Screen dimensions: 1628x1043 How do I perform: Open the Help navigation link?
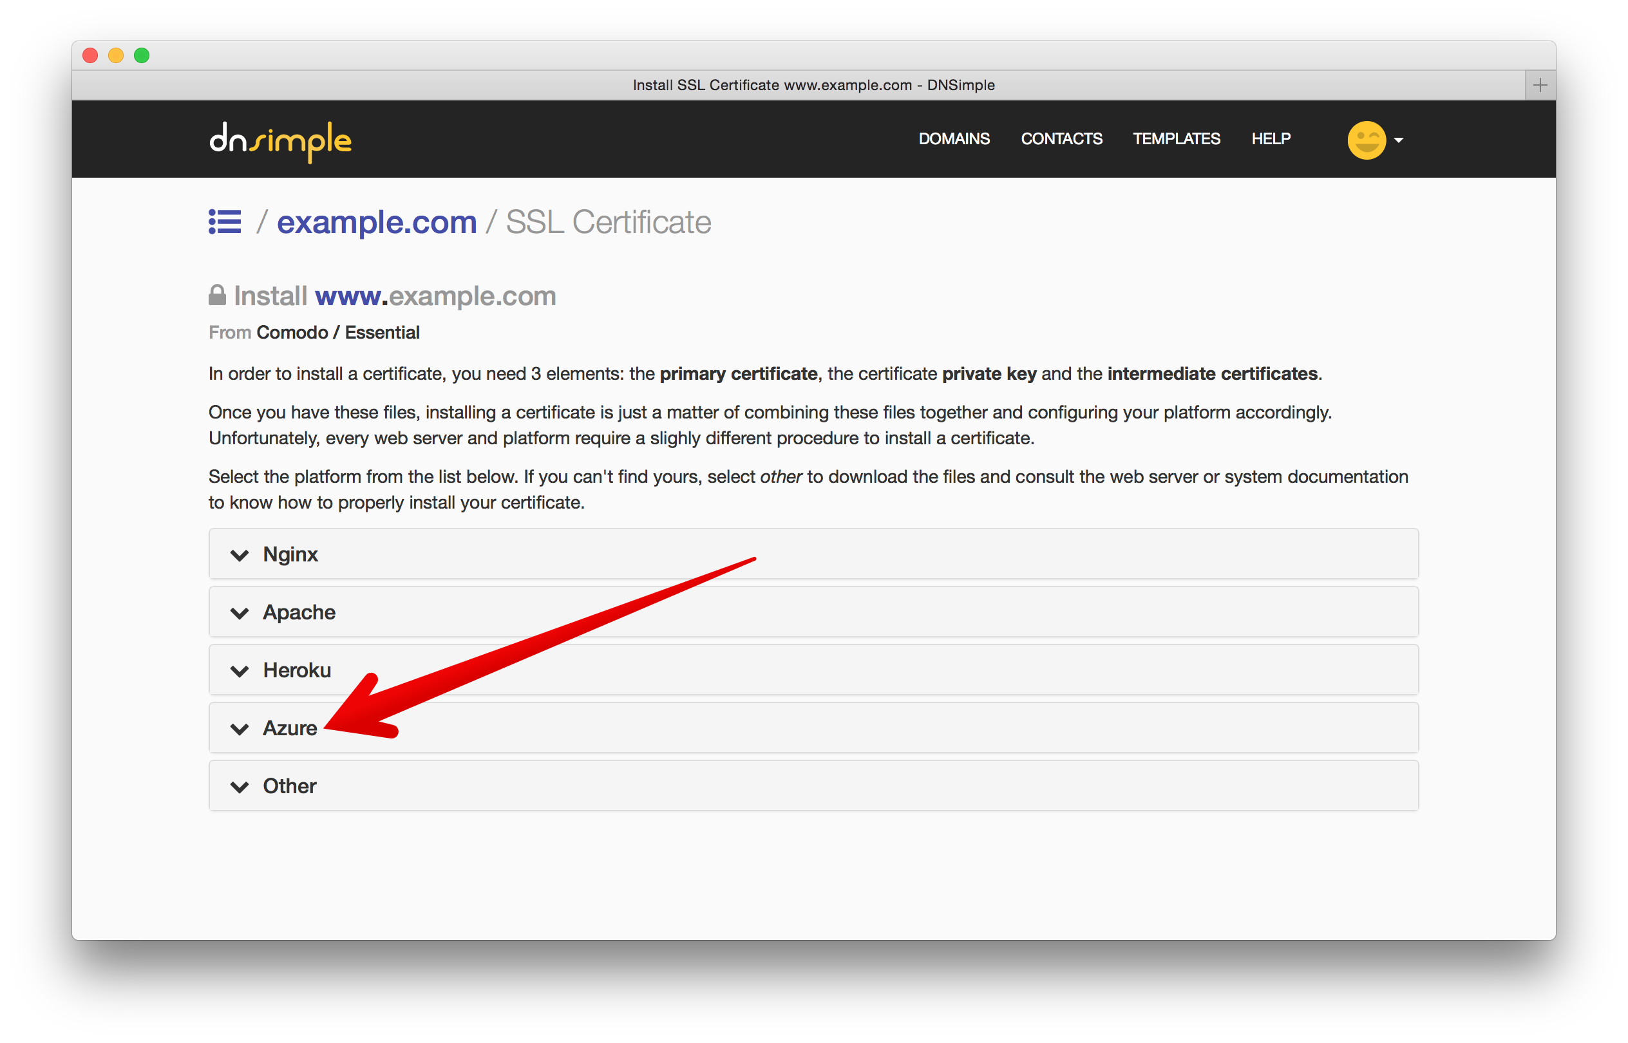(x=1271, y=139)
